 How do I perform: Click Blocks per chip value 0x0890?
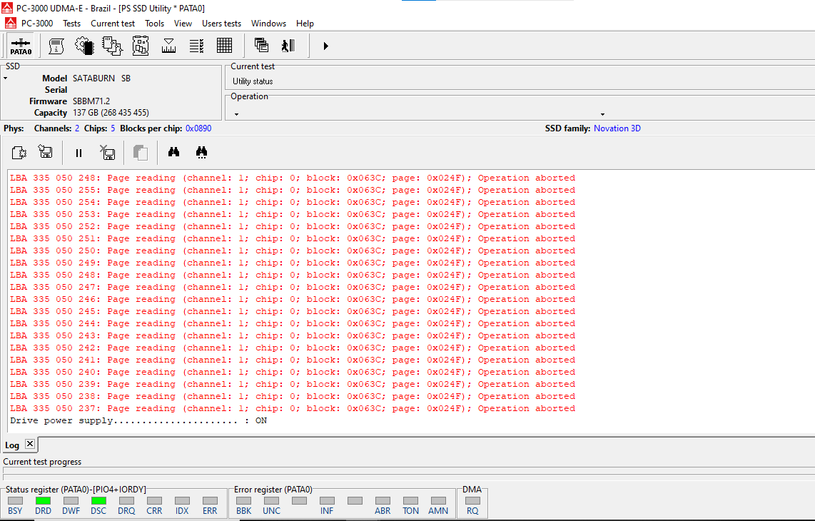198,128
